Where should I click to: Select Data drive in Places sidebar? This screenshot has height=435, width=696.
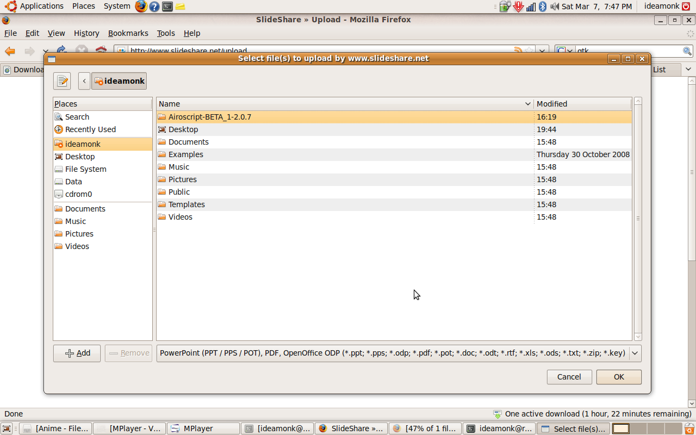pyautogui.click(x=103, y=182)
